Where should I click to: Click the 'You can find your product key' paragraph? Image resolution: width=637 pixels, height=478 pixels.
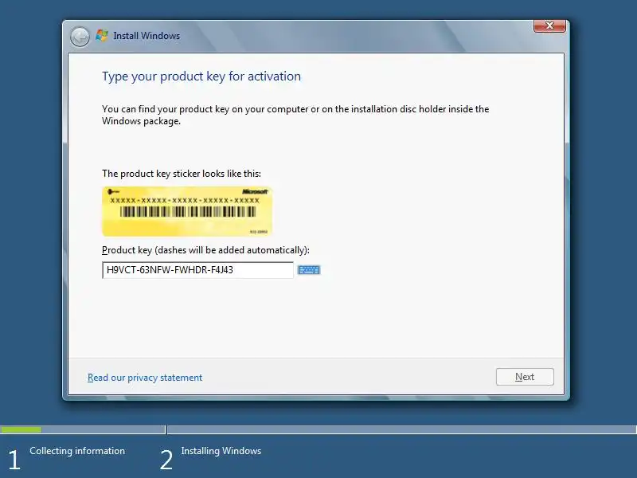tap(295, 115)
